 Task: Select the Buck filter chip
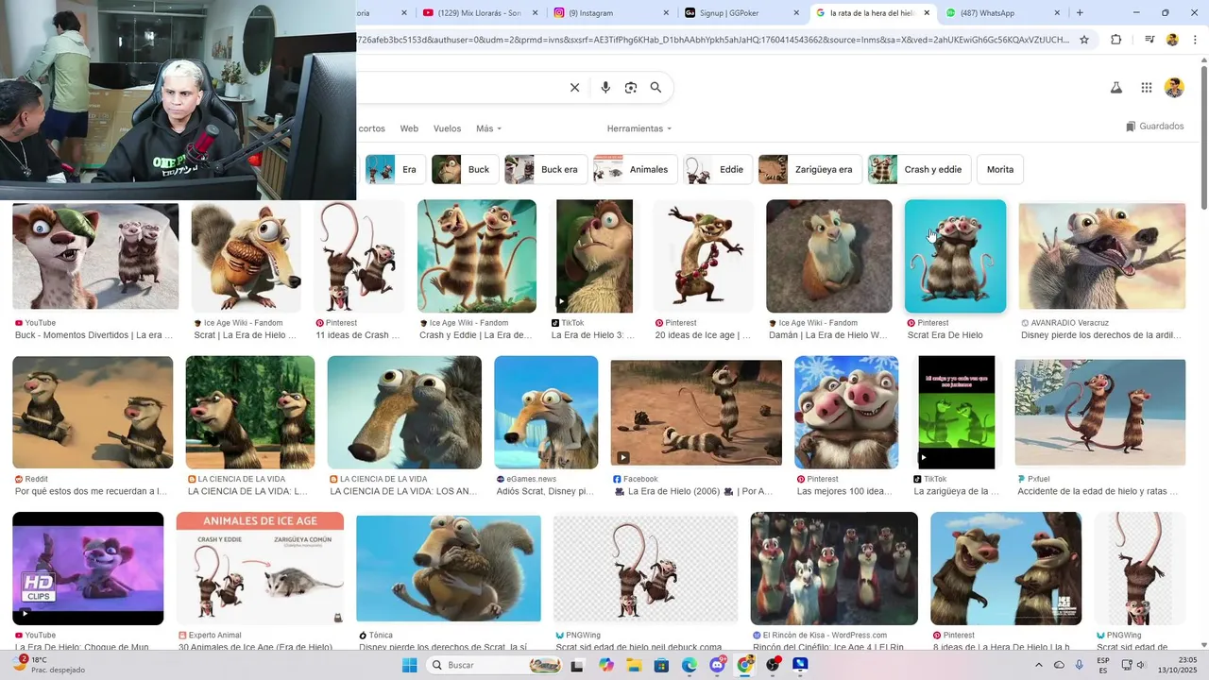[465, 169]
